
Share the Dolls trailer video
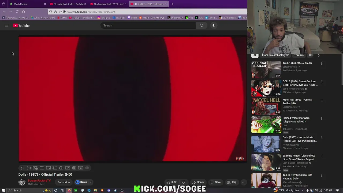[198, 182]
